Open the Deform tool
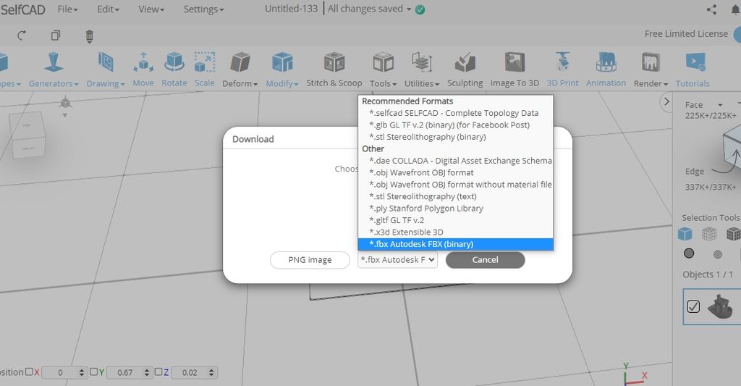 tap(240, 70)
